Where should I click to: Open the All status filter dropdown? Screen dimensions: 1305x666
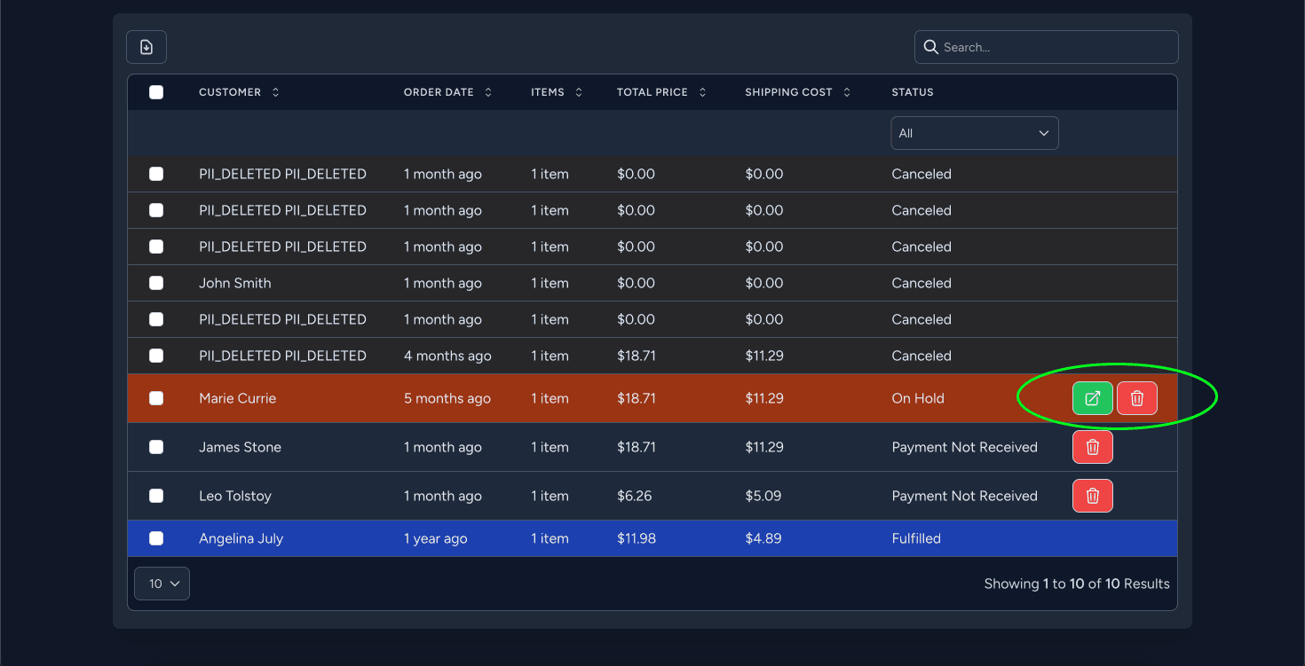click(x=974, y=132)
